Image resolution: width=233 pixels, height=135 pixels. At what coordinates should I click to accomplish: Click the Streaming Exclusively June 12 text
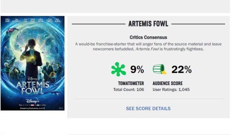point(32,108)
